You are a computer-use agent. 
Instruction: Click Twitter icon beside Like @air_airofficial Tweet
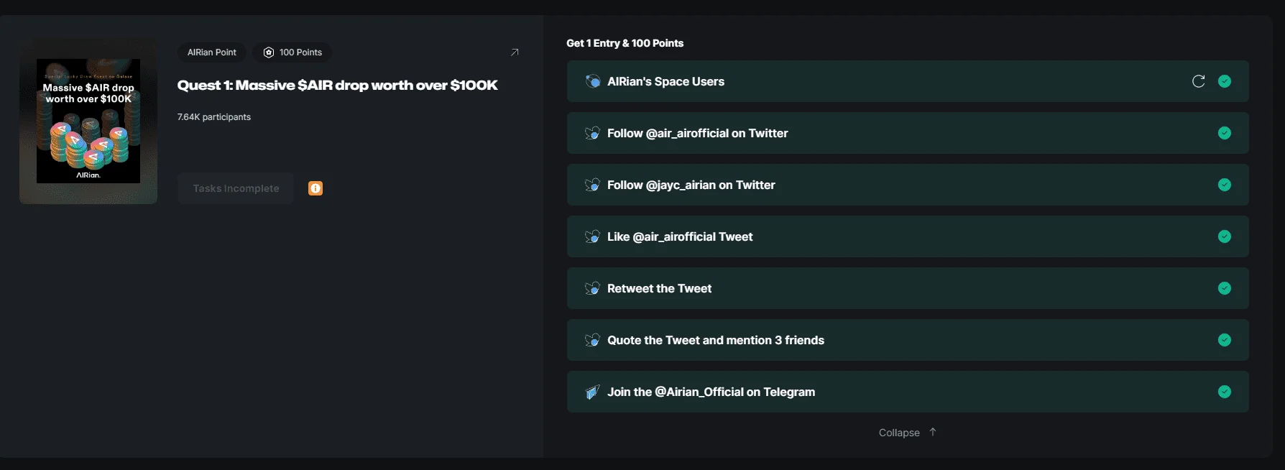click(592, 236)
